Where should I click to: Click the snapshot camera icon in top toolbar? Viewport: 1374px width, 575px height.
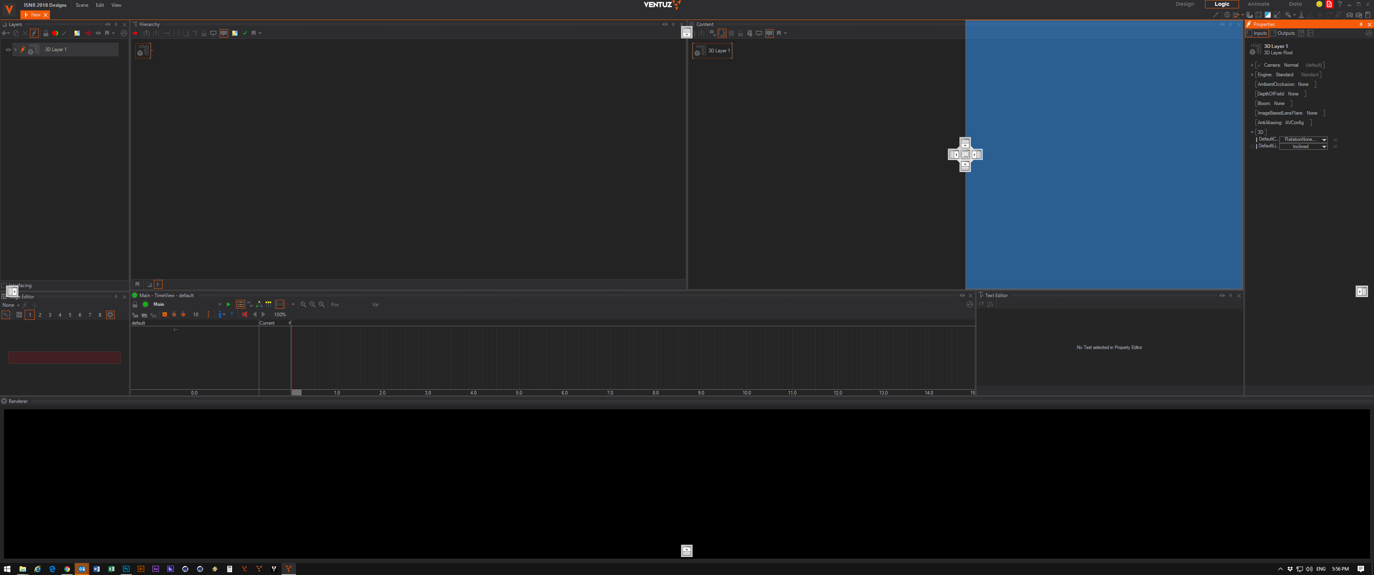pyautogui.click(x=1349, y=15)
